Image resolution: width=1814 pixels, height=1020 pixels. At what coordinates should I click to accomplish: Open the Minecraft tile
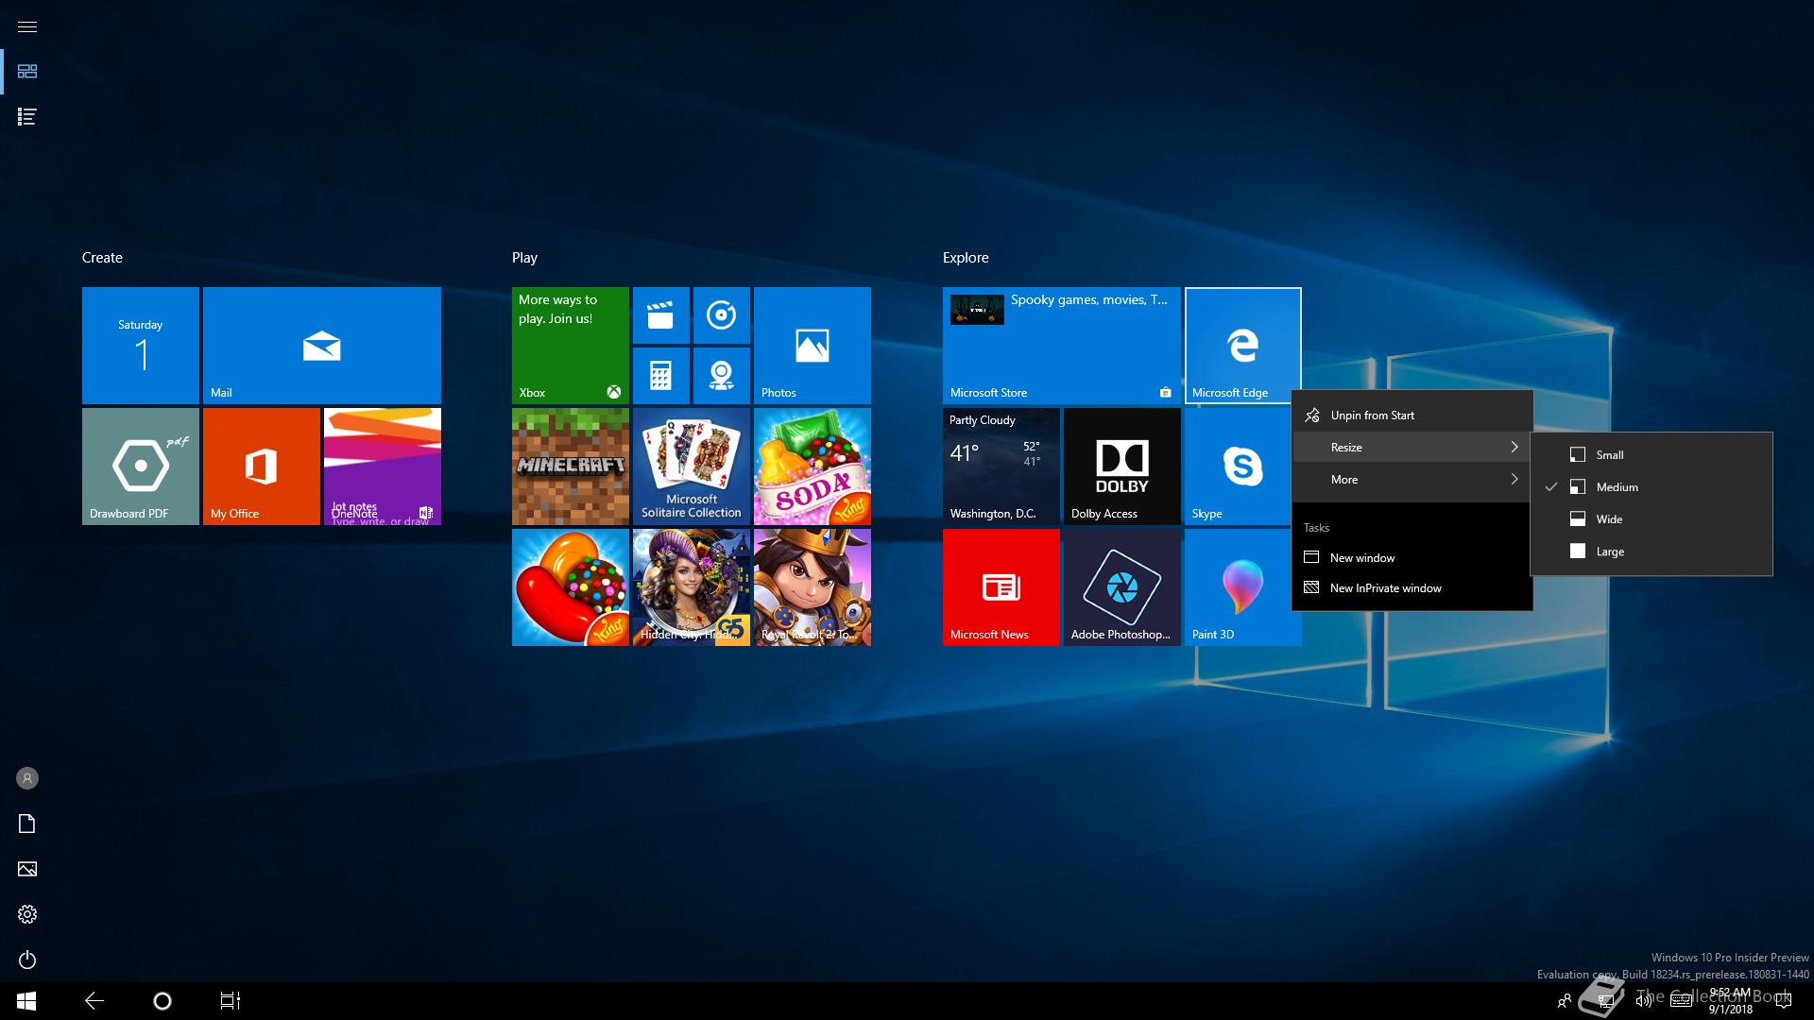571,467
